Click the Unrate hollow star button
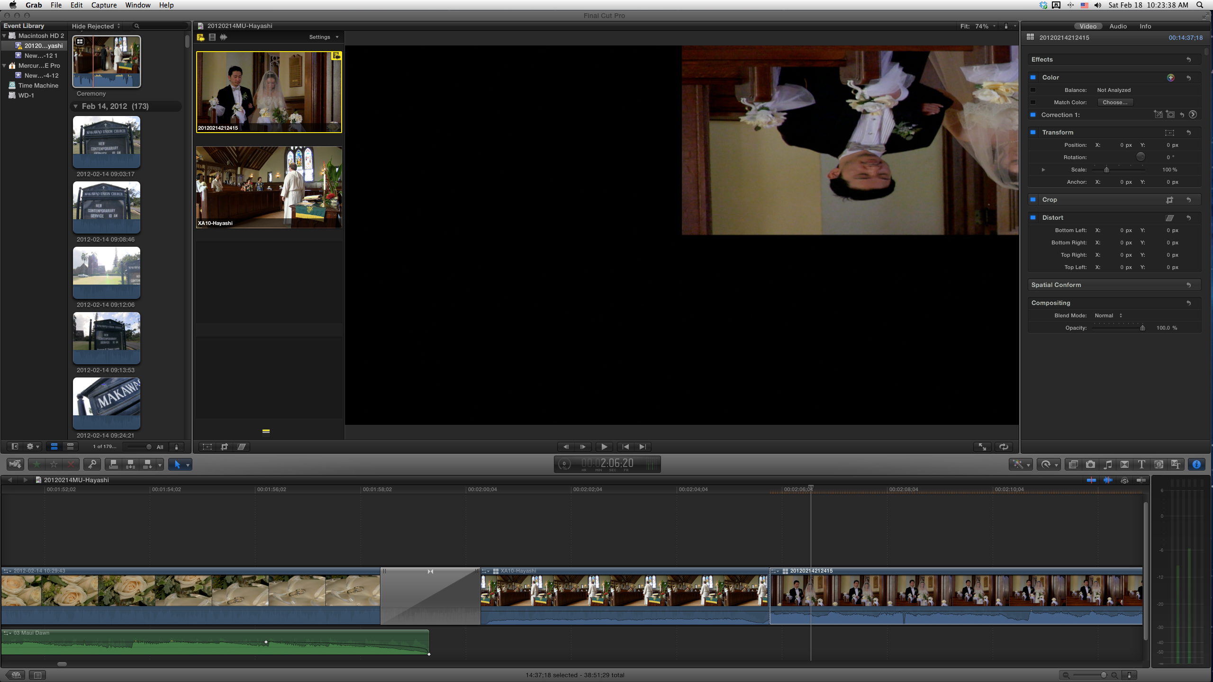 tap(54, 464)
